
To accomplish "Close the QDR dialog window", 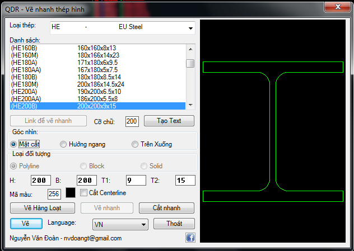I will [x=338, y=7].
